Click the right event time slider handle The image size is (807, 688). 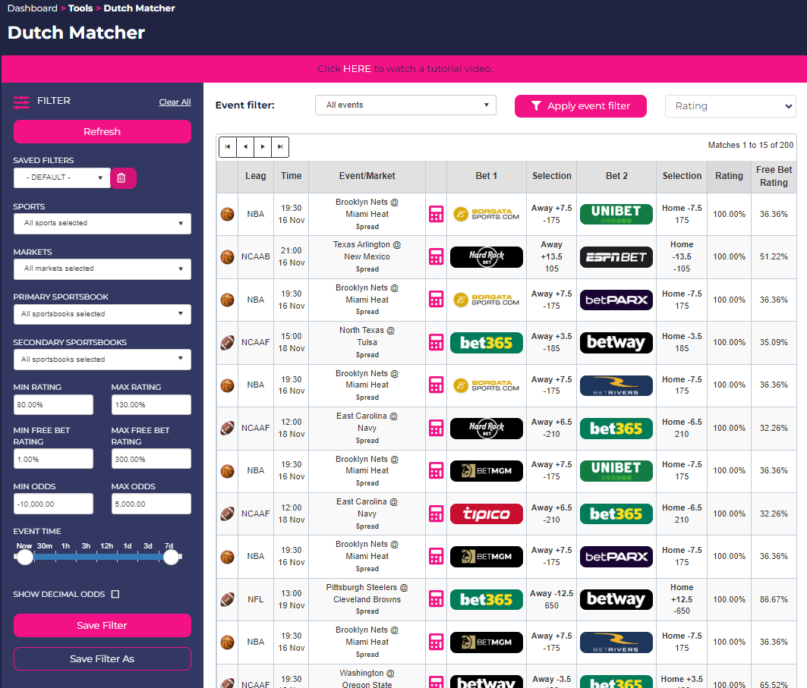pos(172,557)
